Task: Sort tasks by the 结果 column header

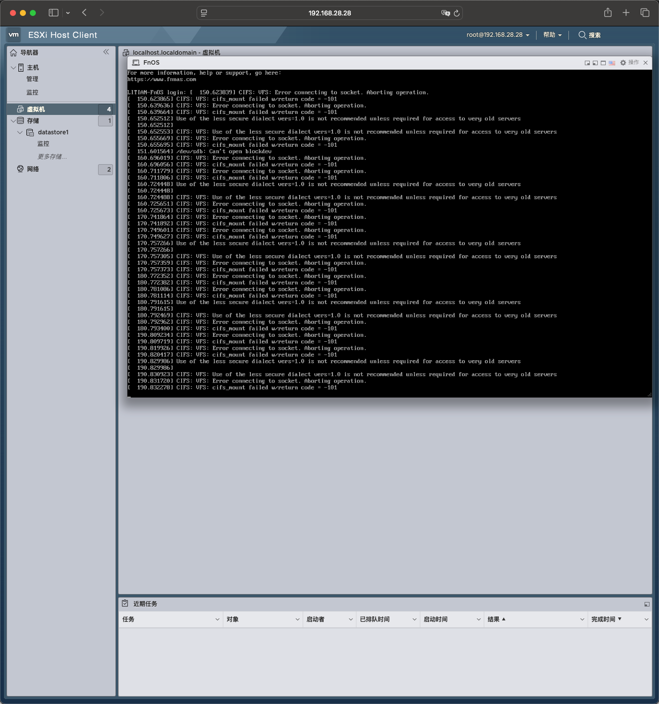Action: click(x=493, y=619)
